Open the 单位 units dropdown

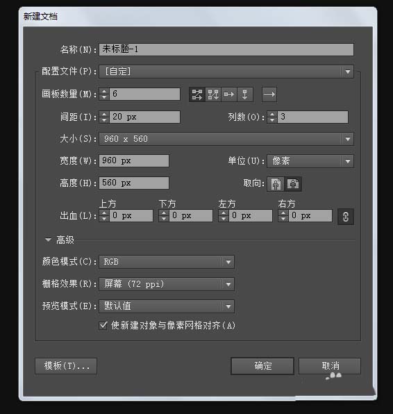coord(310,161)
